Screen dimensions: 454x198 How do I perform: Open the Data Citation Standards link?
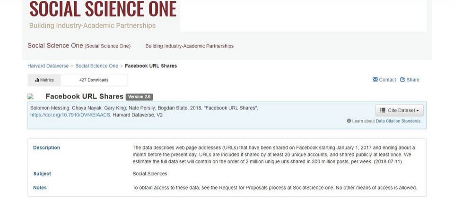[398, 121]
